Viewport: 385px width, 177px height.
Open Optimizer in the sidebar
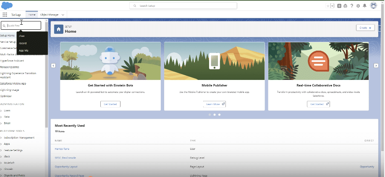pos(6,96)
